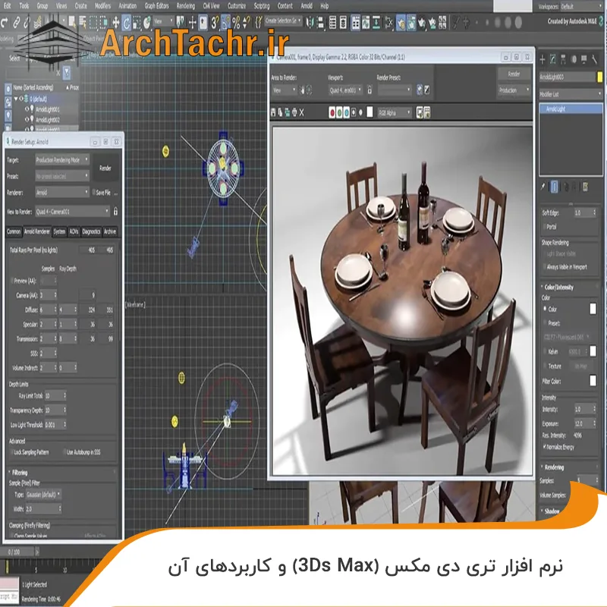The width and height of the screenshot is (607, 607).
Task: Open the Motion command panel tab
Action: pos(574,59)
